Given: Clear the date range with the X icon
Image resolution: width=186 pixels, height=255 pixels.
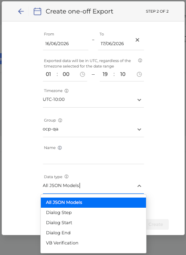Looking at the screenshot, I should coord(137,40).
